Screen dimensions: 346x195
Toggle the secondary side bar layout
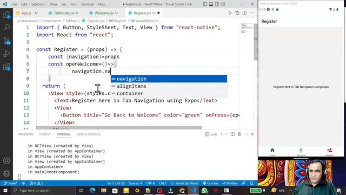coord(217,4)
